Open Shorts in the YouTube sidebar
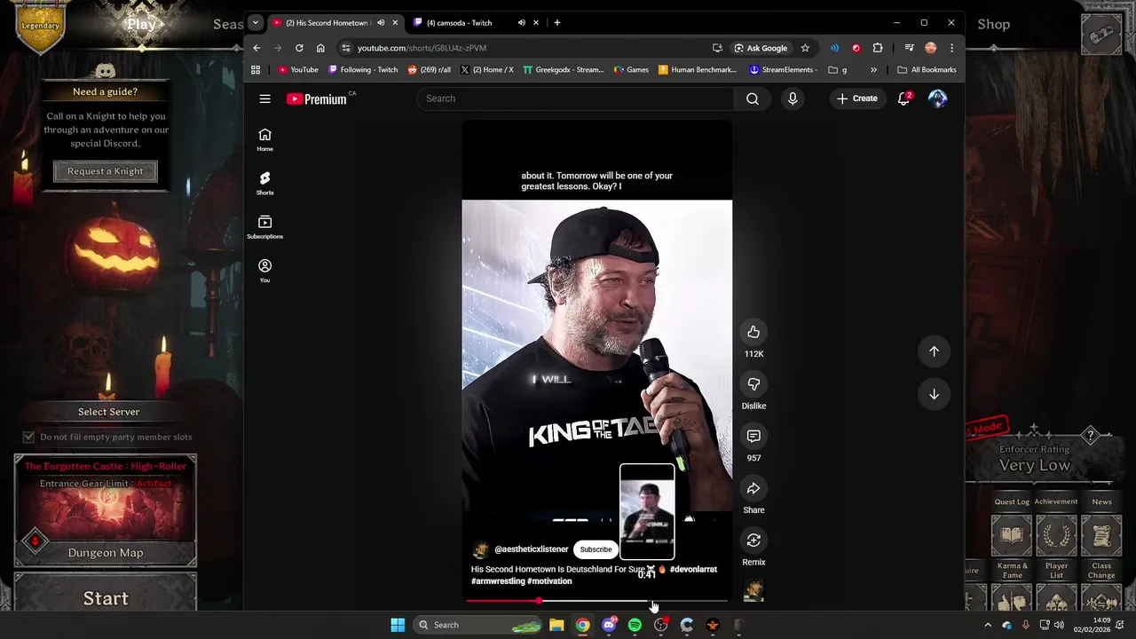This screenshot has height=639, width=1136. click(264, 183)
